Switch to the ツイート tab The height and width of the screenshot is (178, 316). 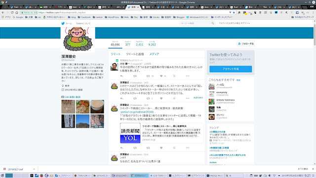point(116,54)
